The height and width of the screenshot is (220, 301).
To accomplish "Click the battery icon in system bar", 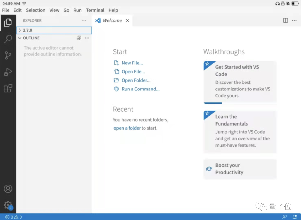I will tap(295, 3).
